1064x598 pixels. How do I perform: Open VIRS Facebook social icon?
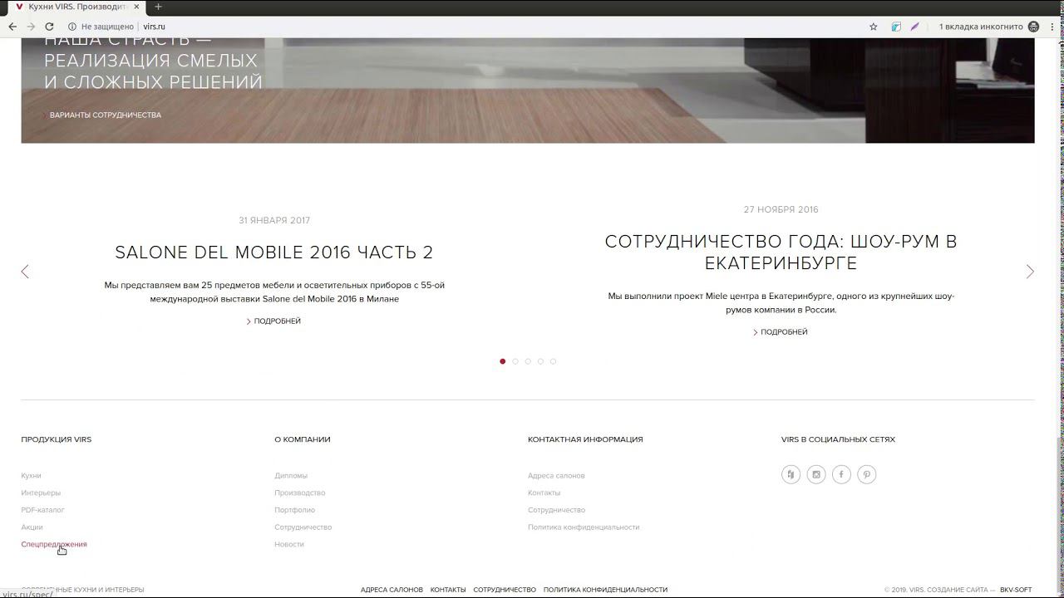841,474
